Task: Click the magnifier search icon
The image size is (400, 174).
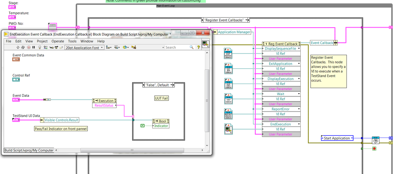Action: pyautogui.click(x=191, y=47)
